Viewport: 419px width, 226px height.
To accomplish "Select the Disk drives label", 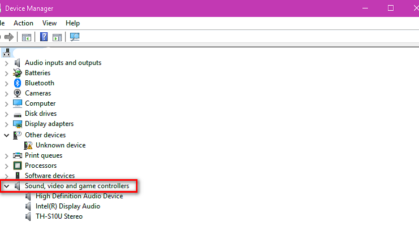I will click(x=41, y=114).
